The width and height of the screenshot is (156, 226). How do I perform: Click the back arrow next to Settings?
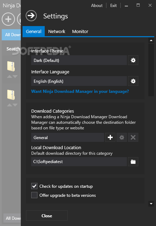(x=31, y=16)
